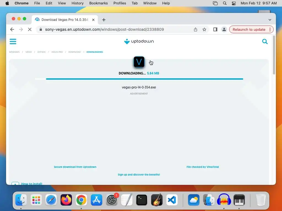This screenshot has width=282, height=211.
Task: Open Chrome profile avatar
Action: click(224, 29)
